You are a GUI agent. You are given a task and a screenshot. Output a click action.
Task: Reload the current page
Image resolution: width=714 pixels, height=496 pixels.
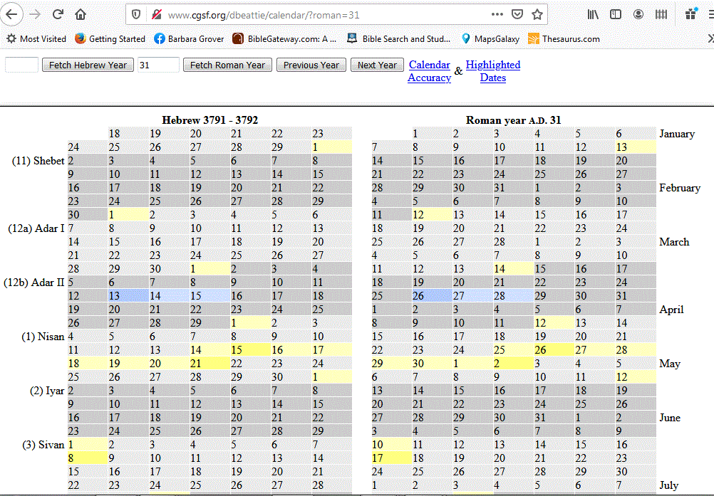[x=58, y=14]
